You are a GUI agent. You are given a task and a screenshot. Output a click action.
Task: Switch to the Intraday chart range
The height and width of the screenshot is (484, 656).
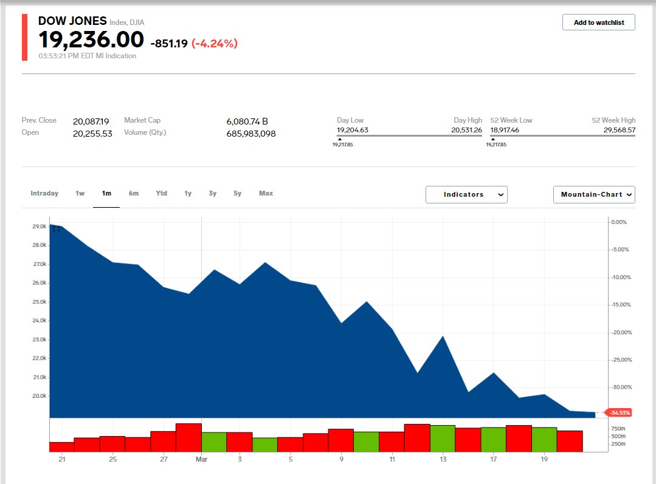point(44,193)
